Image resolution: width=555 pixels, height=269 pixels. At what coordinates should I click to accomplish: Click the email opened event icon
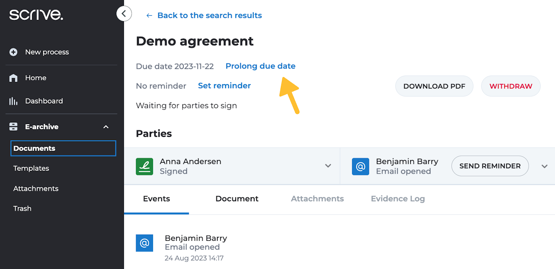coord(144,243)
